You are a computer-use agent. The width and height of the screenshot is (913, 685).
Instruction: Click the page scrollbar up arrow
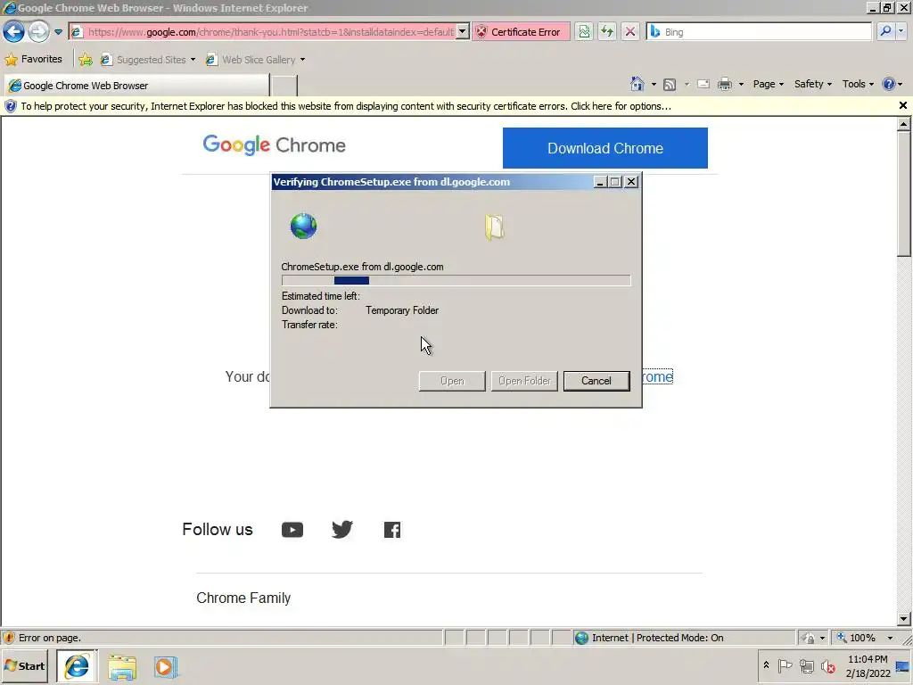coord(903,124)
